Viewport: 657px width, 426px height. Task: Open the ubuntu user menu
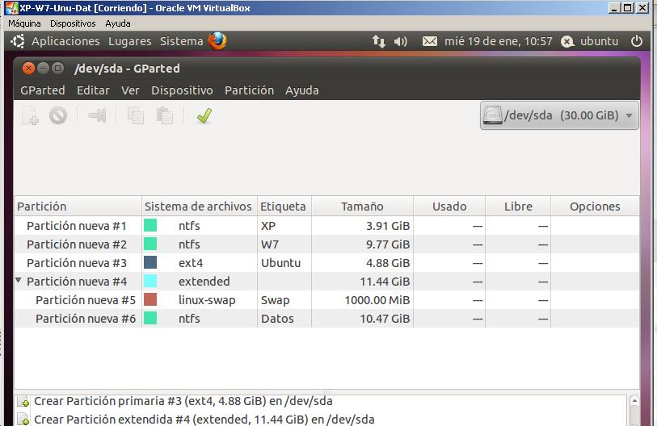[590, 41]
